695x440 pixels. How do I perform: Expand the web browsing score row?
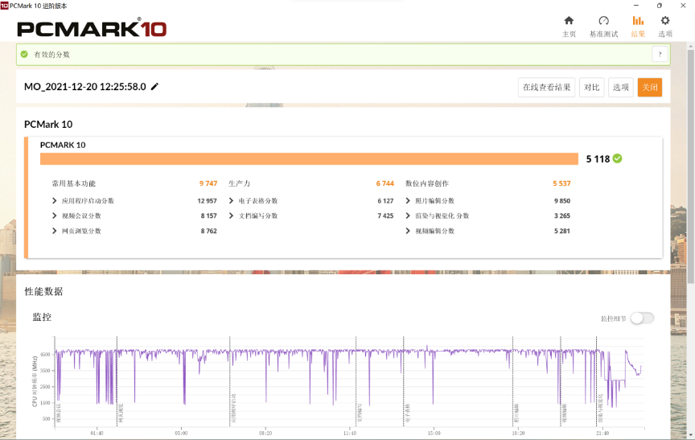coord(54,231)
